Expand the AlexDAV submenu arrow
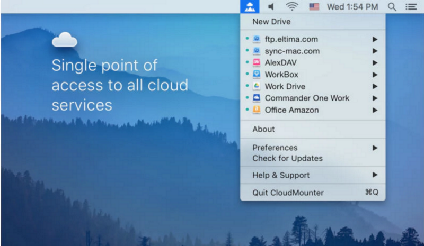This screenshot has height=246, width=424. coord(375,63)
